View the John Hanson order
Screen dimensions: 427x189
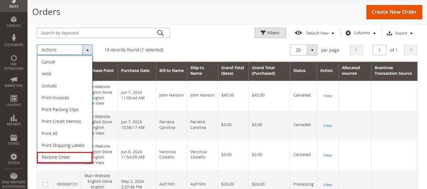(327, 96)
